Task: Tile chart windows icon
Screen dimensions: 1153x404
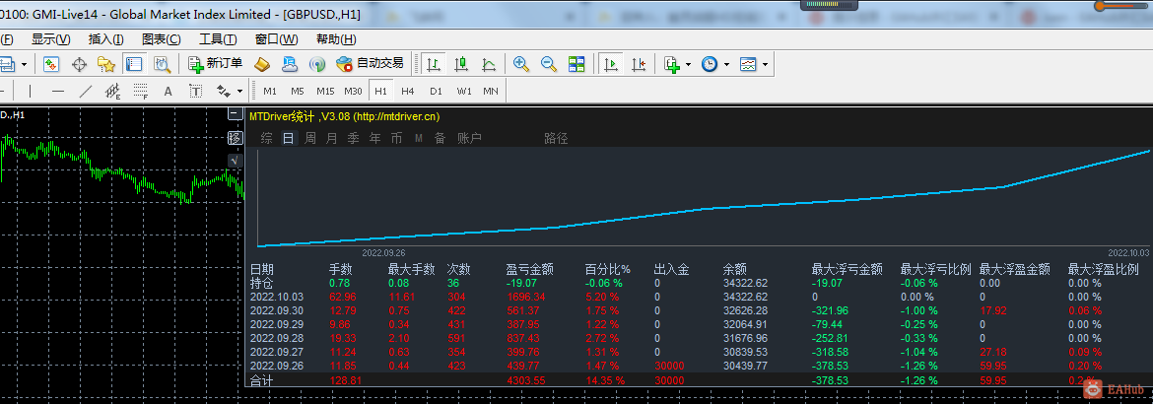Action: point(576,64)
